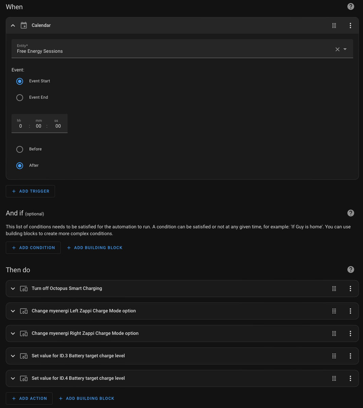363x408 pixels.
Task: Click the Free Energy Sessions entity field
Action: click(x=182, y=49)
